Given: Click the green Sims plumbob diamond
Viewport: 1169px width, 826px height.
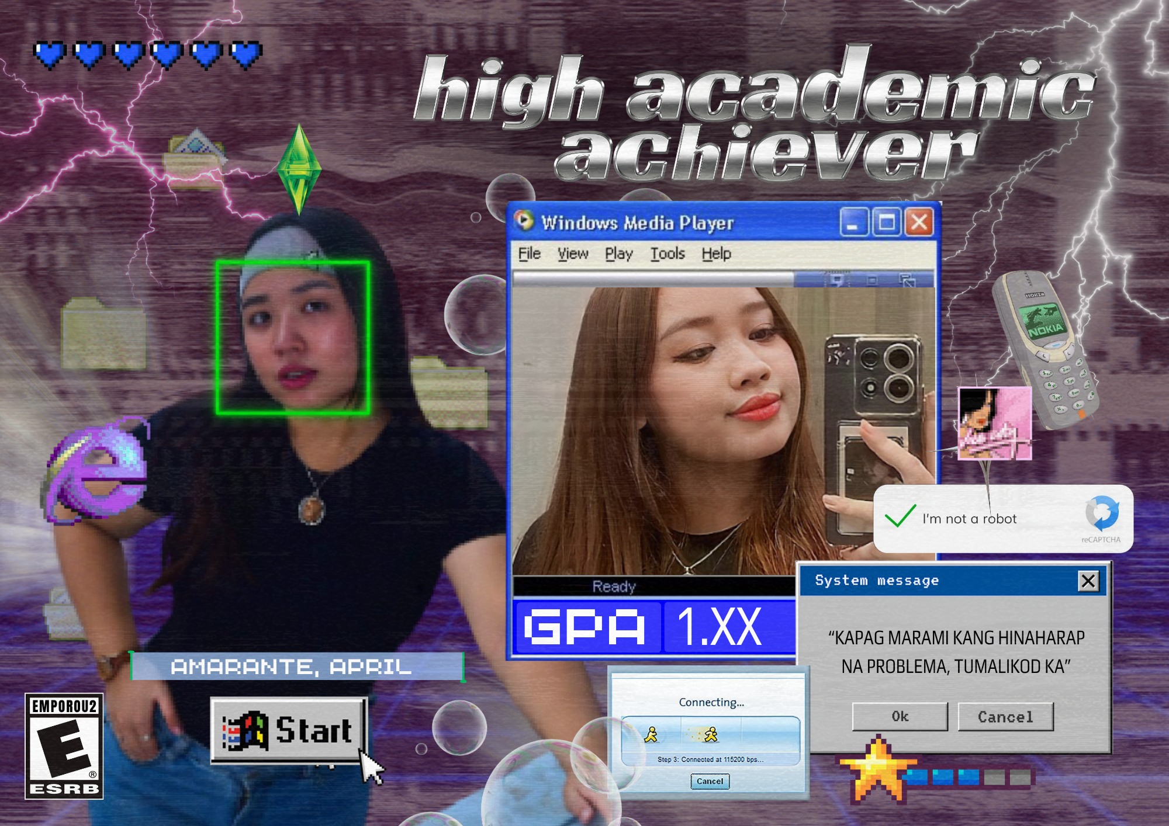Looking at the screenshot, I should tap(299, 169).
